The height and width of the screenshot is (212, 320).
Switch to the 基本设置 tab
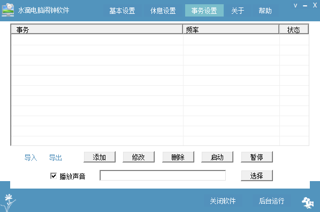click(122, 11)
